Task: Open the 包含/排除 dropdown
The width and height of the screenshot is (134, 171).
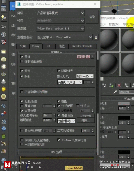Action: click(66, 121)
